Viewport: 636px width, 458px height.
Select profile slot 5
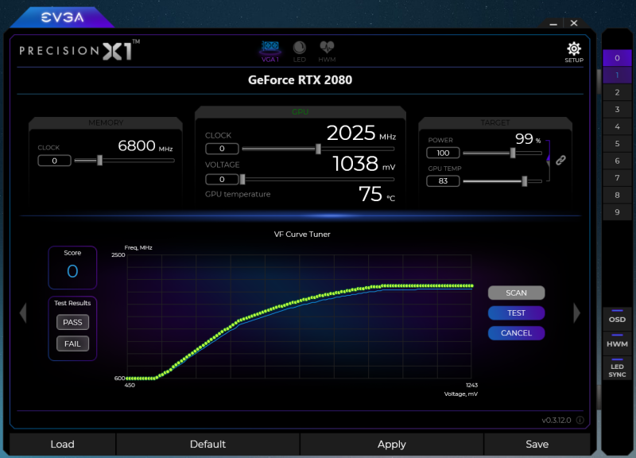[x=617, y=144]
